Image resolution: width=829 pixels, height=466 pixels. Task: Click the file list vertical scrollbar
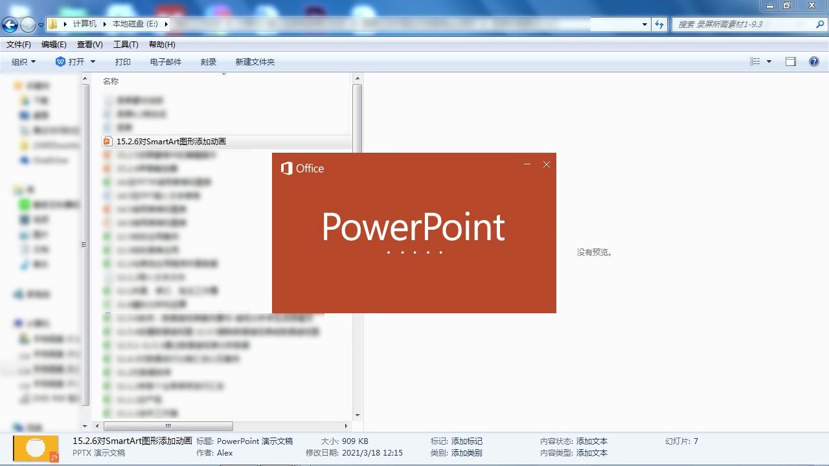(358, 246)
